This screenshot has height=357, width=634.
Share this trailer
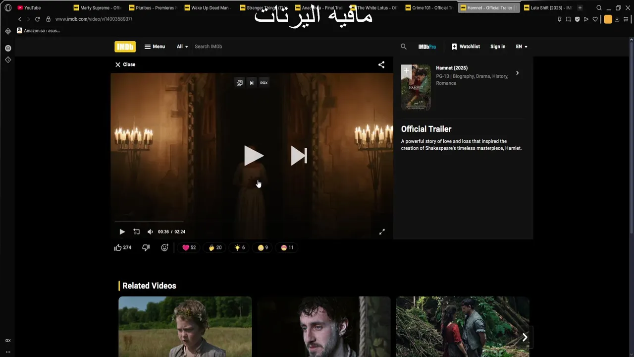381,64
